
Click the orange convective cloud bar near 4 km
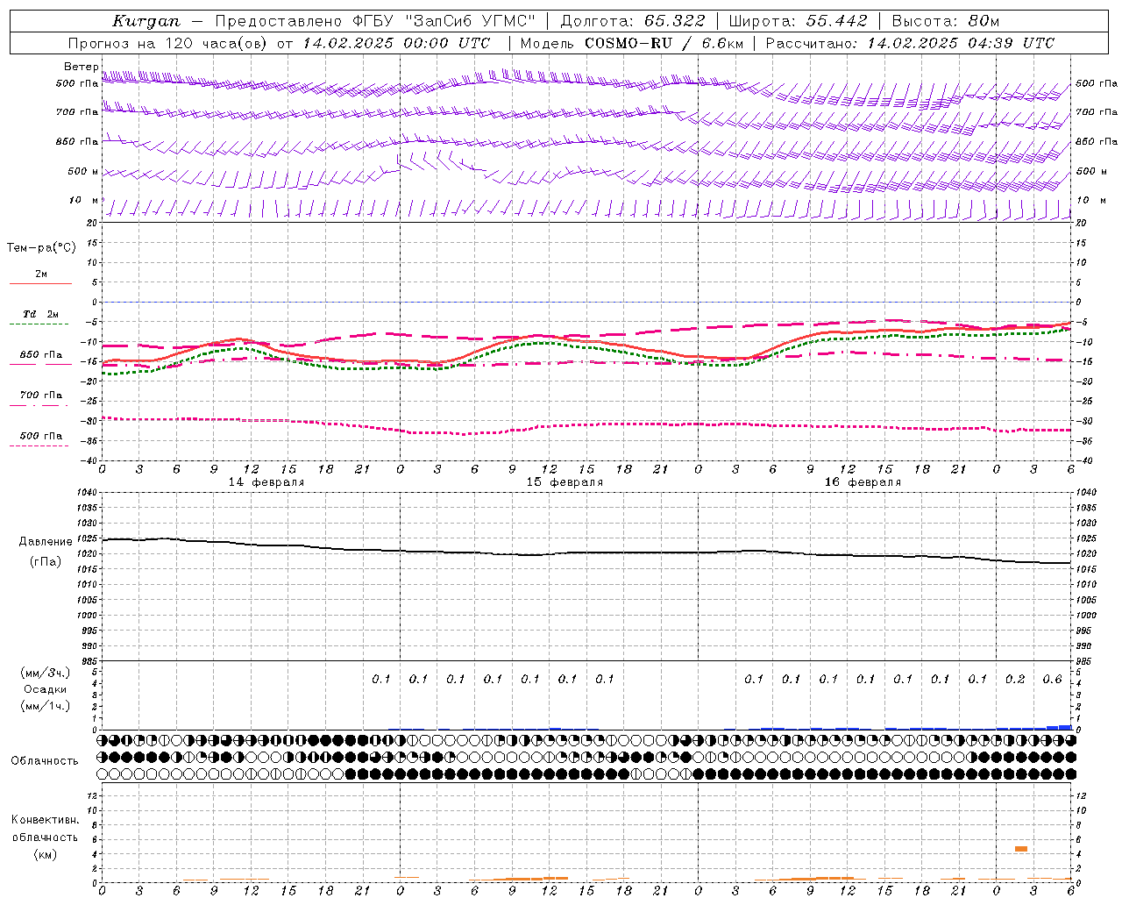tap(1020, 849)
